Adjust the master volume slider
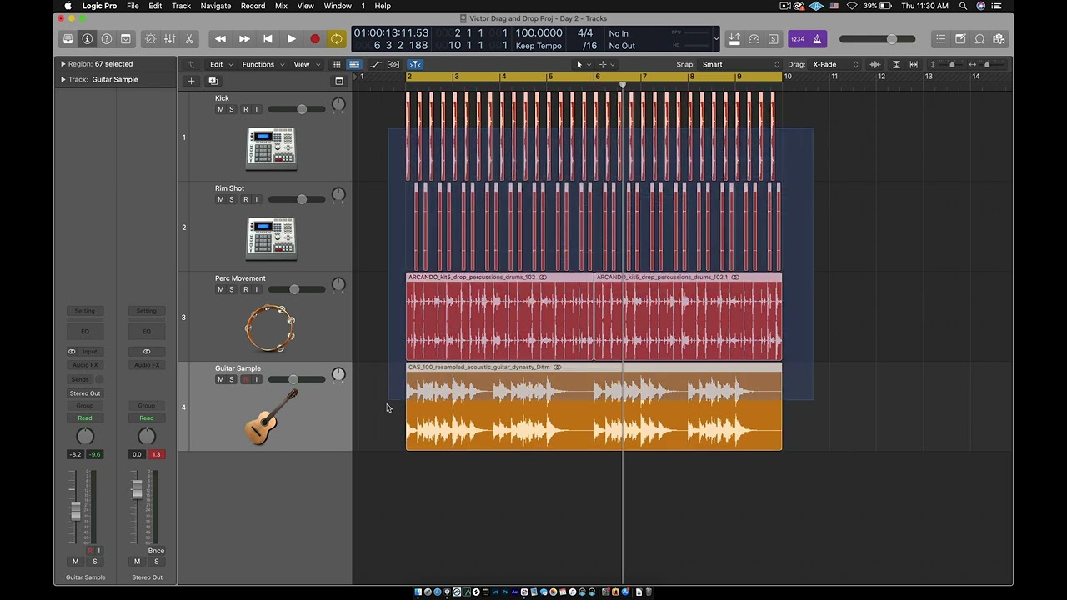1067x600 pixels. [x=878, y=39]
